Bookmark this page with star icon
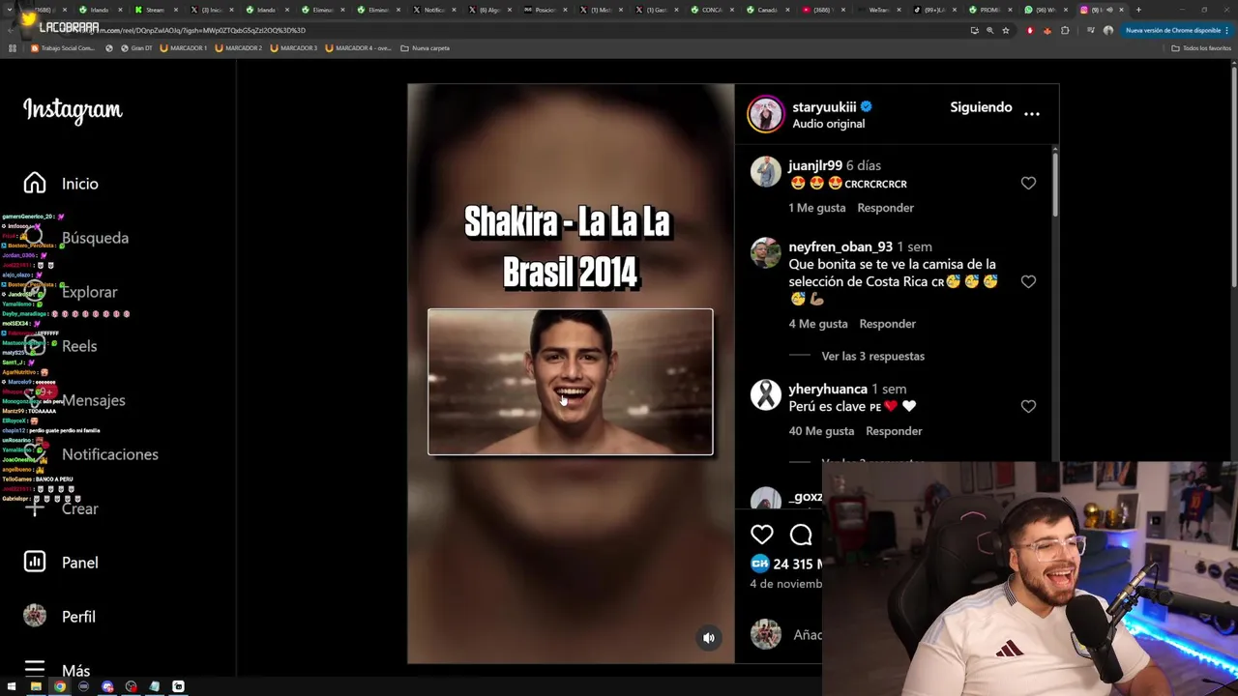 1006,30
